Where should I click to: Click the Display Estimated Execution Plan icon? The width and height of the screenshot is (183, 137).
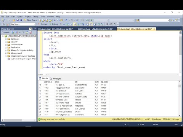click(x=68, y=24)
